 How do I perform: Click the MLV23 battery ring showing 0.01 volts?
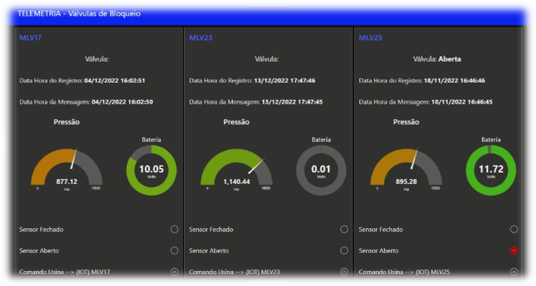point(321,170)
